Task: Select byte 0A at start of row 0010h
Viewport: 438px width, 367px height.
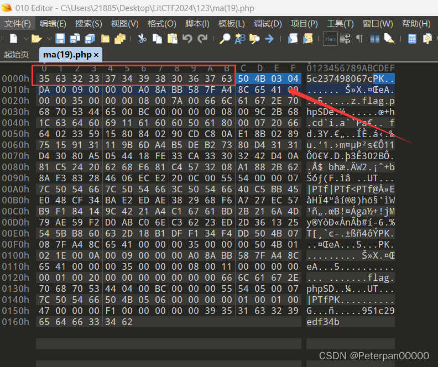Action: click(44, 90)
